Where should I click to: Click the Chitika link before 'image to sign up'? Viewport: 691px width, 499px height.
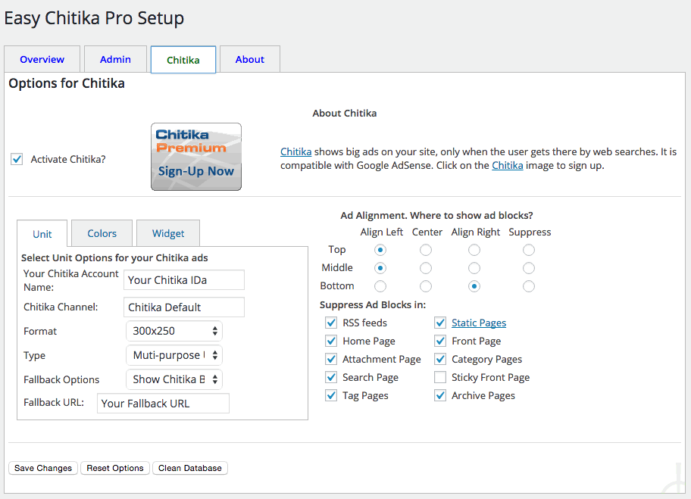coord(507,165)
